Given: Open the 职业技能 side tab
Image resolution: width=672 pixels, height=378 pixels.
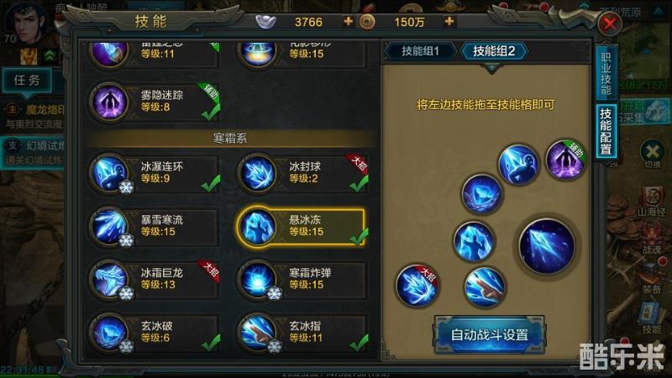Looking at the screenshot, I should pos(606,73).
